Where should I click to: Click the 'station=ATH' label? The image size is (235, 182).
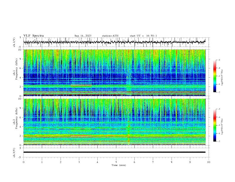[110, 36]
